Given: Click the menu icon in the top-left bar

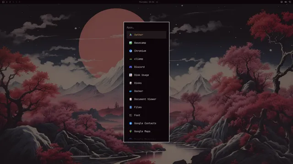Looking at the screenshot, I should pyautogui.click(x=3, y=2).
